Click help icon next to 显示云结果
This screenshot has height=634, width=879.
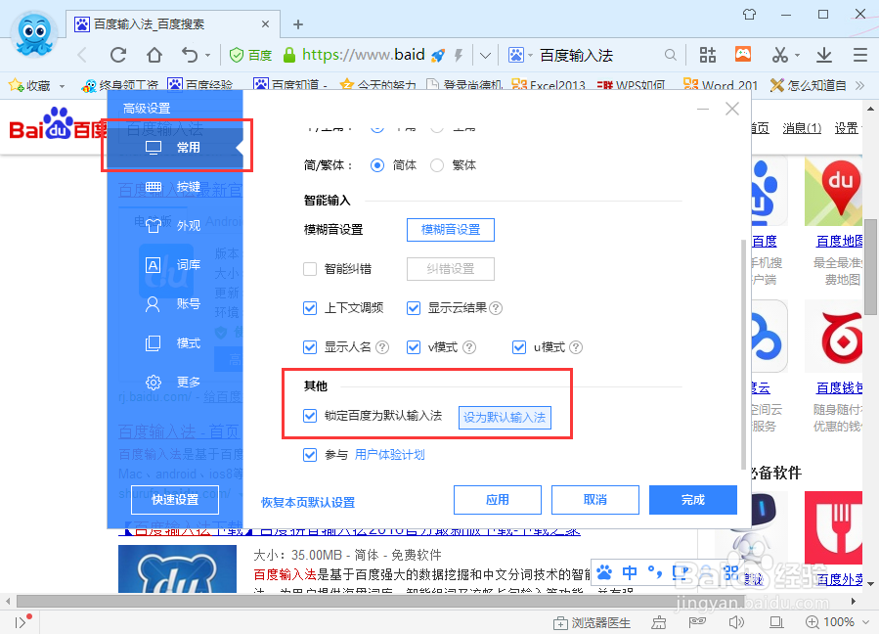tap(496, 308)
